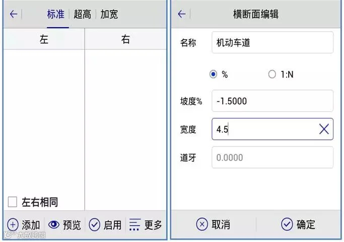Select the 右 column header
Image resolution: width=344 pixels, height=242 pixels.
coord(125,39)
